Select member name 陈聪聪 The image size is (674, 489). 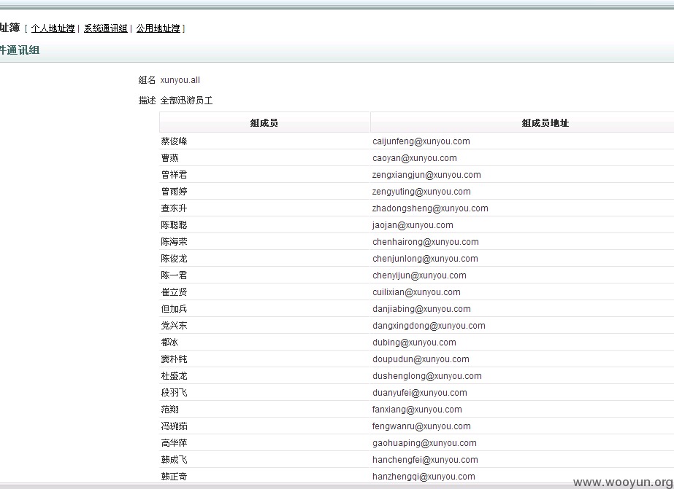[174, 225]
